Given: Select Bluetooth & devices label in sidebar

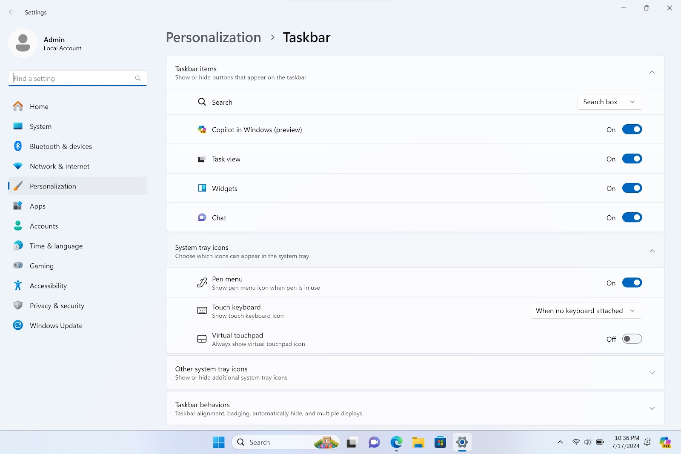Looking at the screenshot, I should tap(61, 146).
